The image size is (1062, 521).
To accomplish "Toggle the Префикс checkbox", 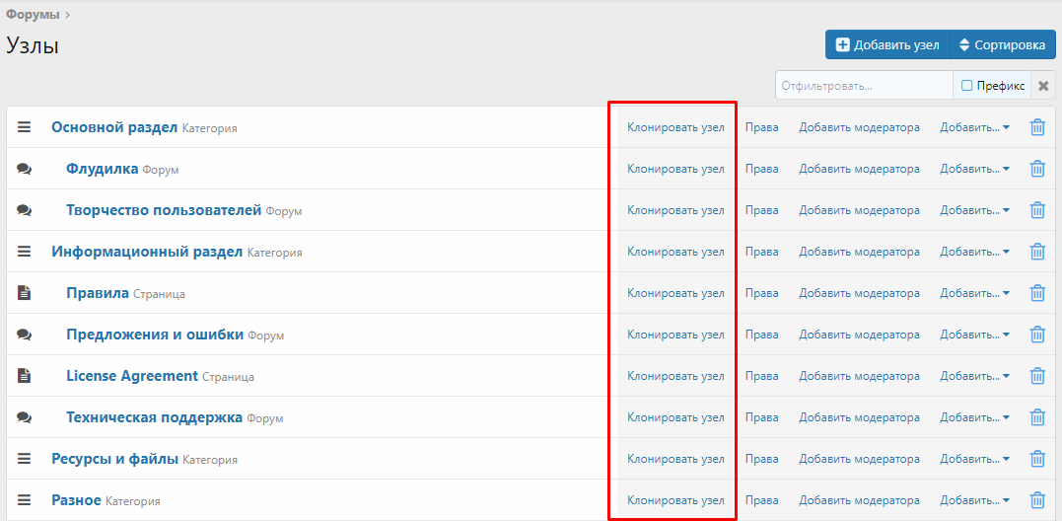I will (x=967, y=86).
